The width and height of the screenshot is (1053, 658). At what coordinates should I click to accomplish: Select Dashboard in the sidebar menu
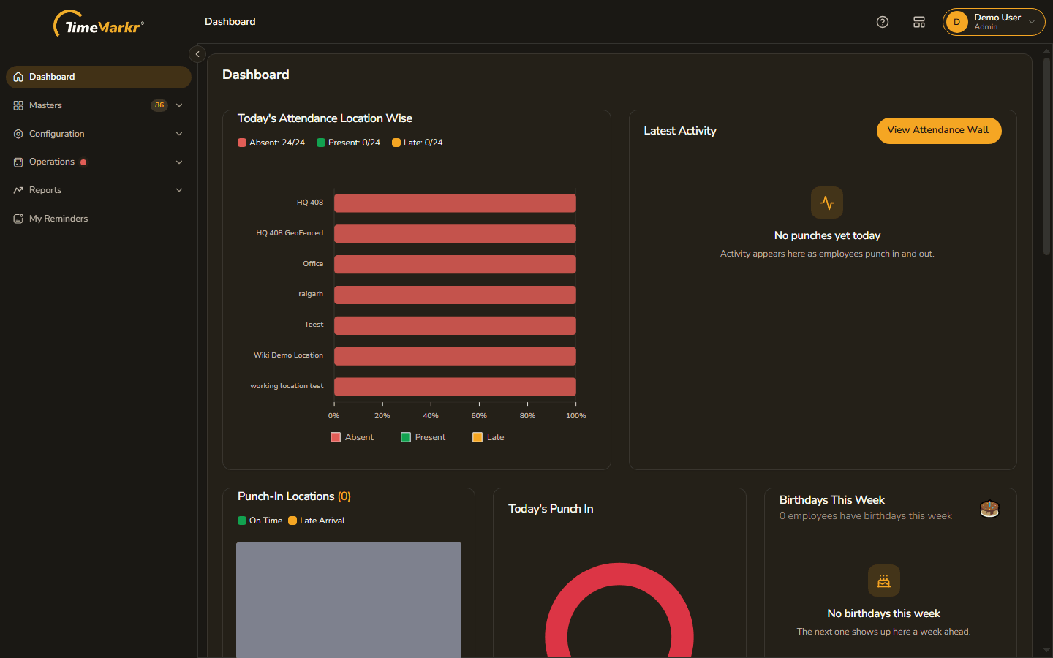click(99, 77)
